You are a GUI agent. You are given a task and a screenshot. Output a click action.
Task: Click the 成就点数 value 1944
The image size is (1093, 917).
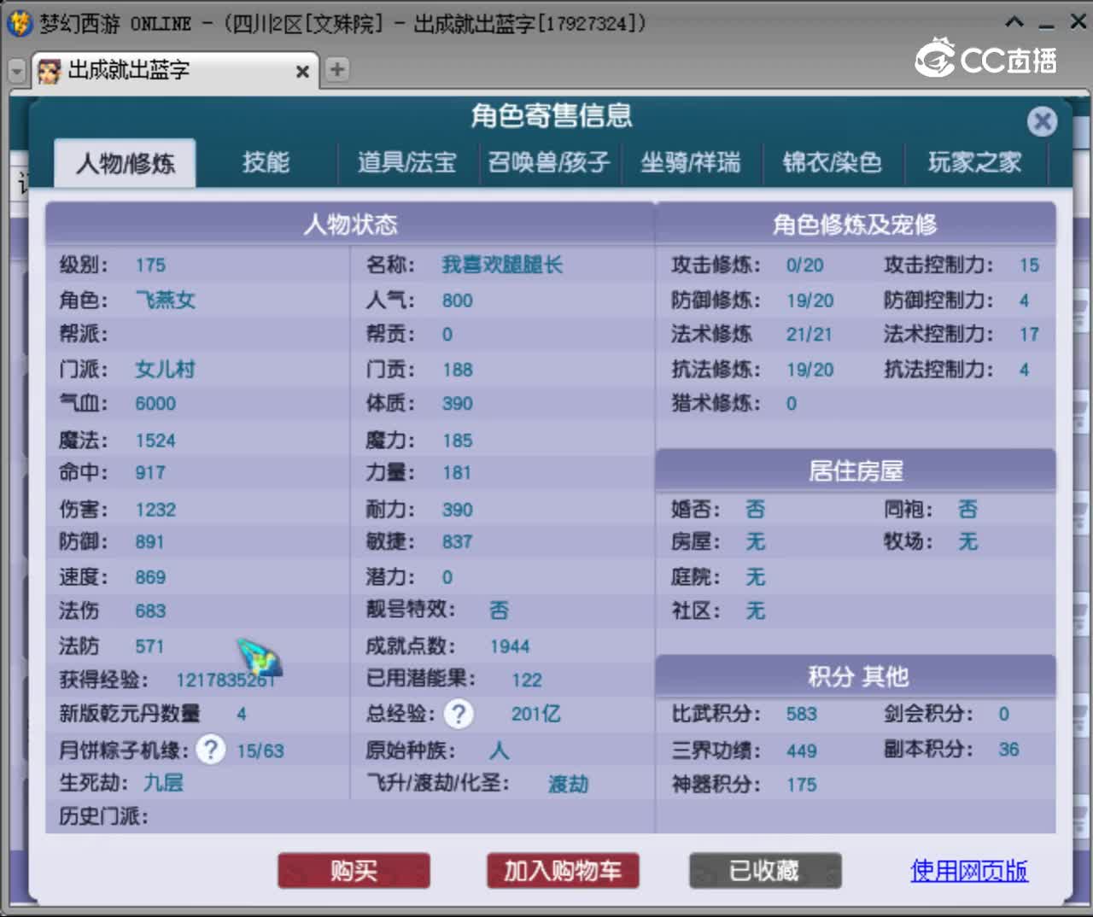(x=510, y=646)
